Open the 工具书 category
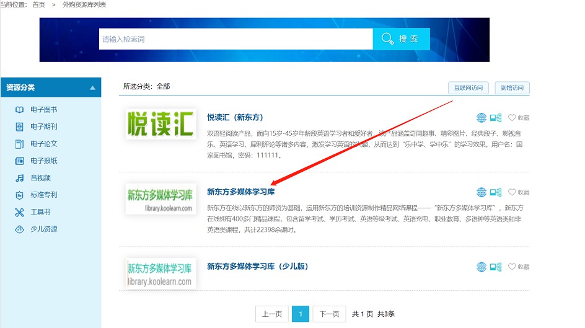Viewport: 585px width, 328px height. pyautogui.click(x=40, y=212)
